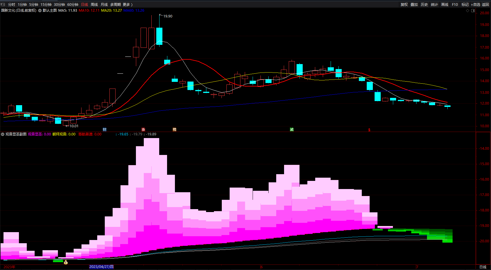The height and width of the screenshot is (270, 491).
Task: Select the 15分钟 period tab
Action: (x=46, y=5)
